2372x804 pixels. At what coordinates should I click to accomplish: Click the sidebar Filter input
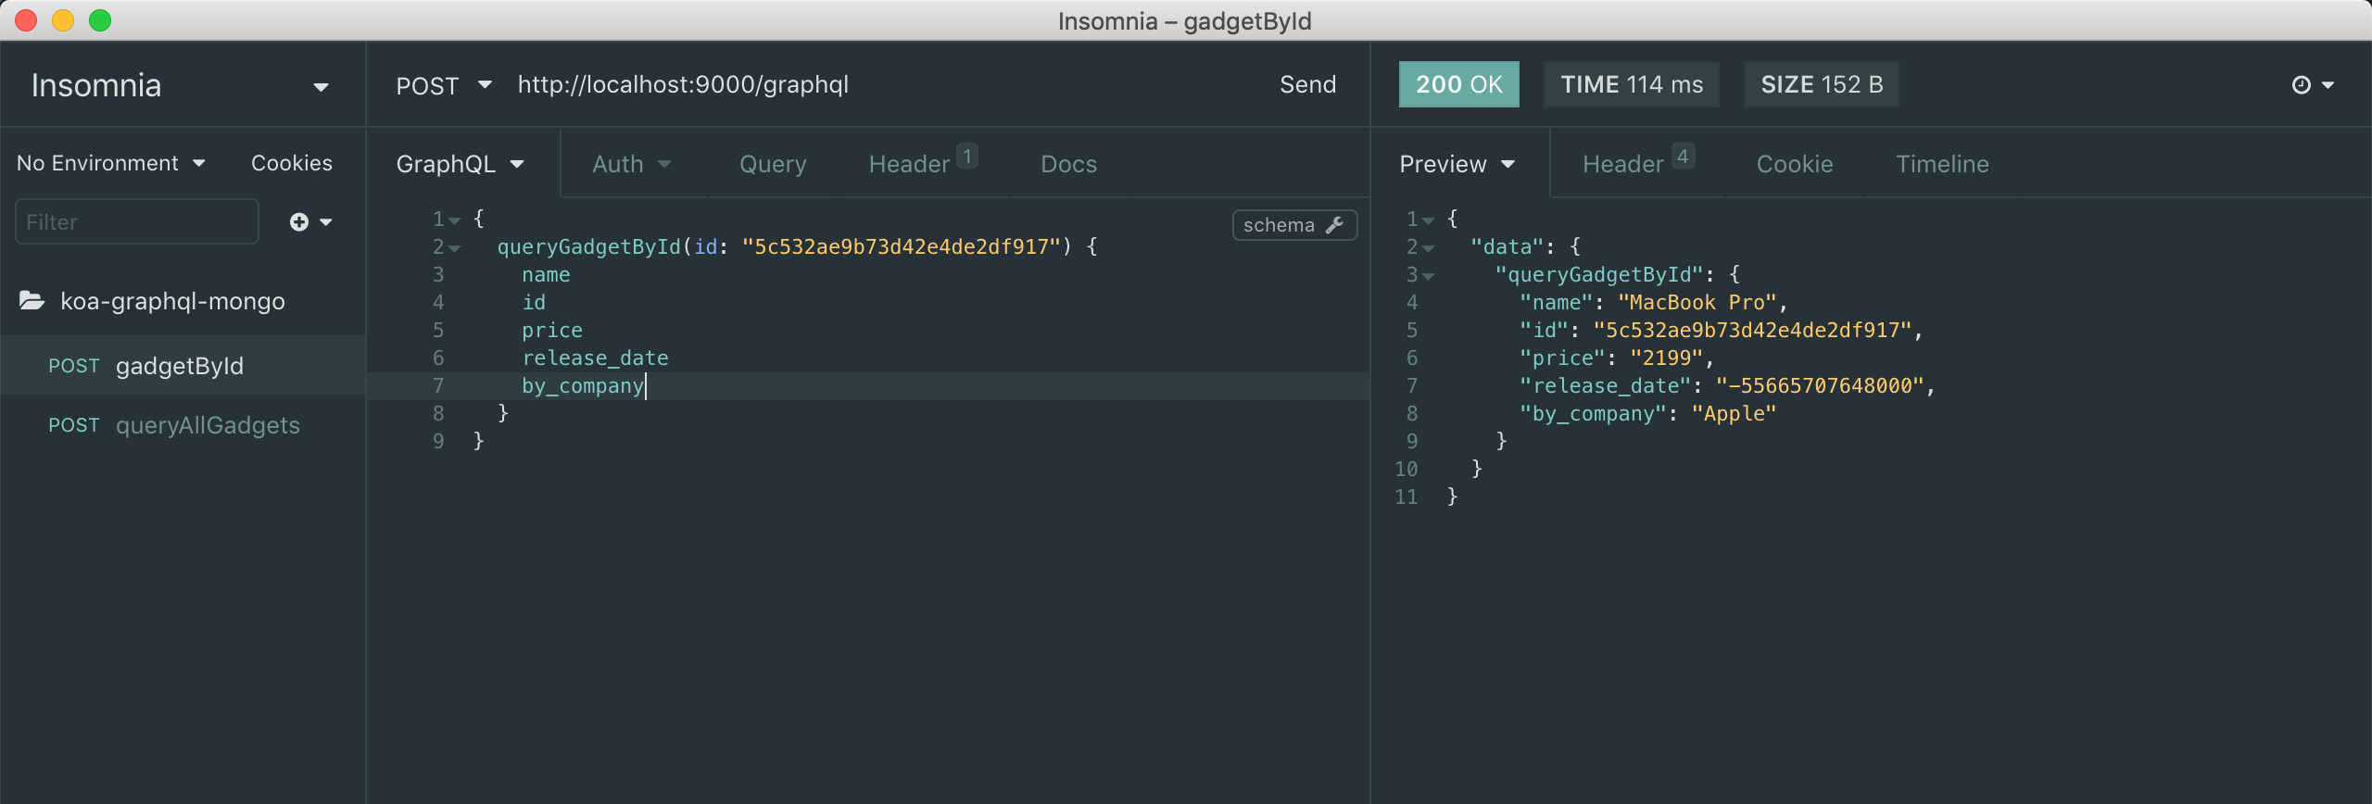click(137, 221)
